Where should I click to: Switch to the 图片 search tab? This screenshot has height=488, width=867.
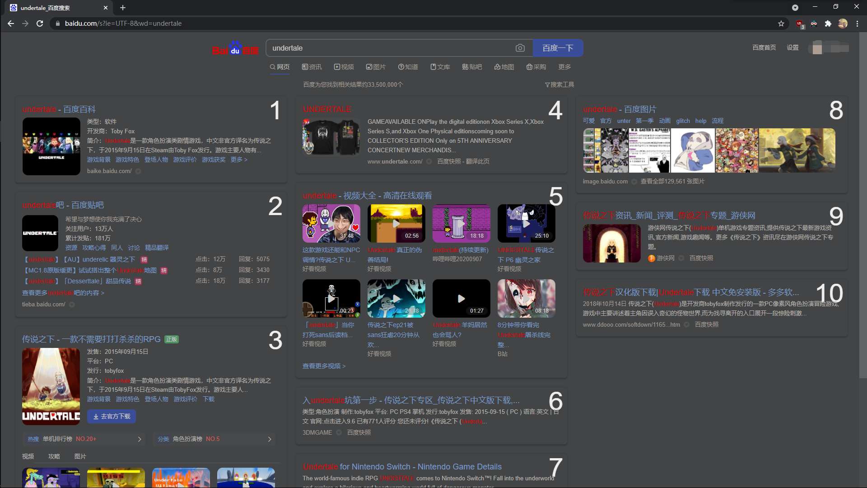click(x=376, y=67)
